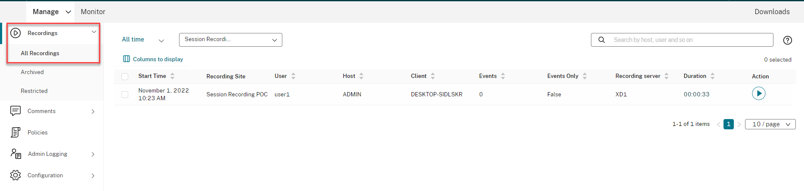Check the November 1, 2022 recording row
This screenshot has height=191, width=804.
[125, 95]
